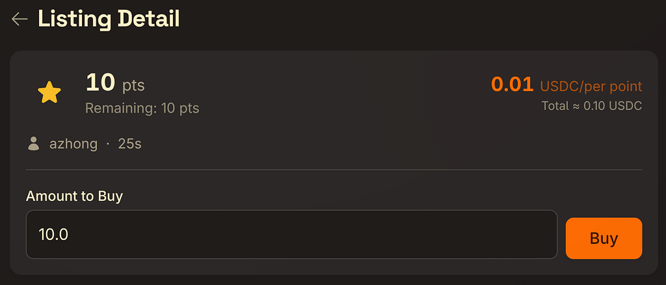Click the 10.0 value in the input
Image resolution: width=666 pixels, height=285 pixels.
click(x=53, y=234)
